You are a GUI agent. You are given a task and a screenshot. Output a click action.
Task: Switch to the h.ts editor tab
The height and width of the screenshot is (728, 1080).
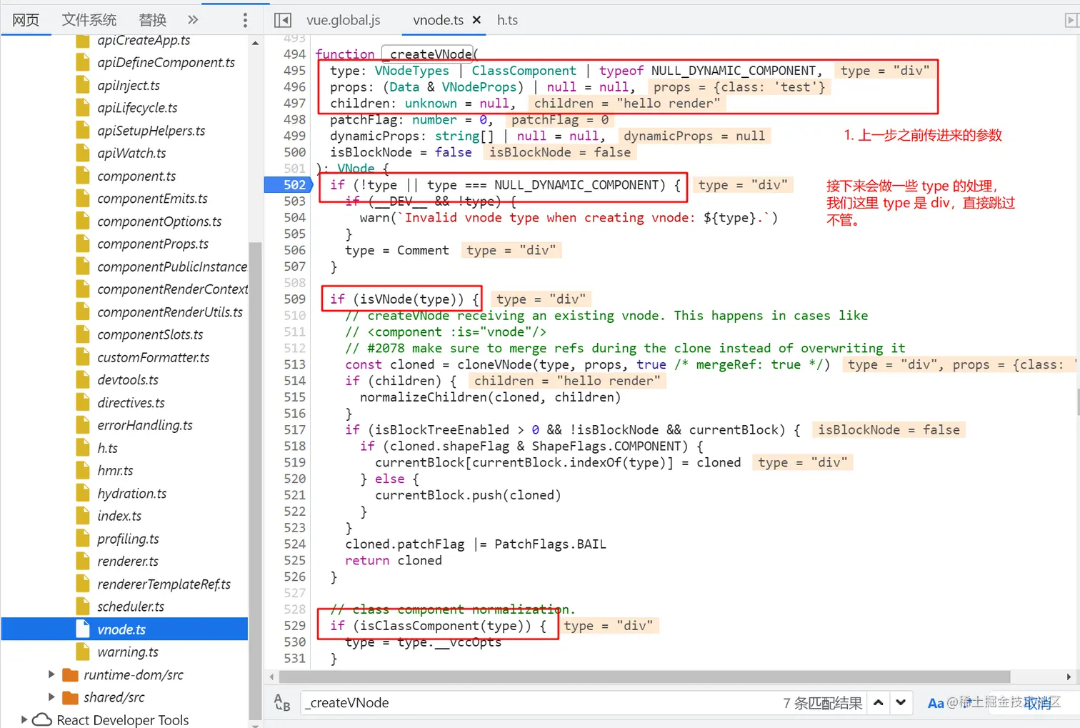point(507,20)
